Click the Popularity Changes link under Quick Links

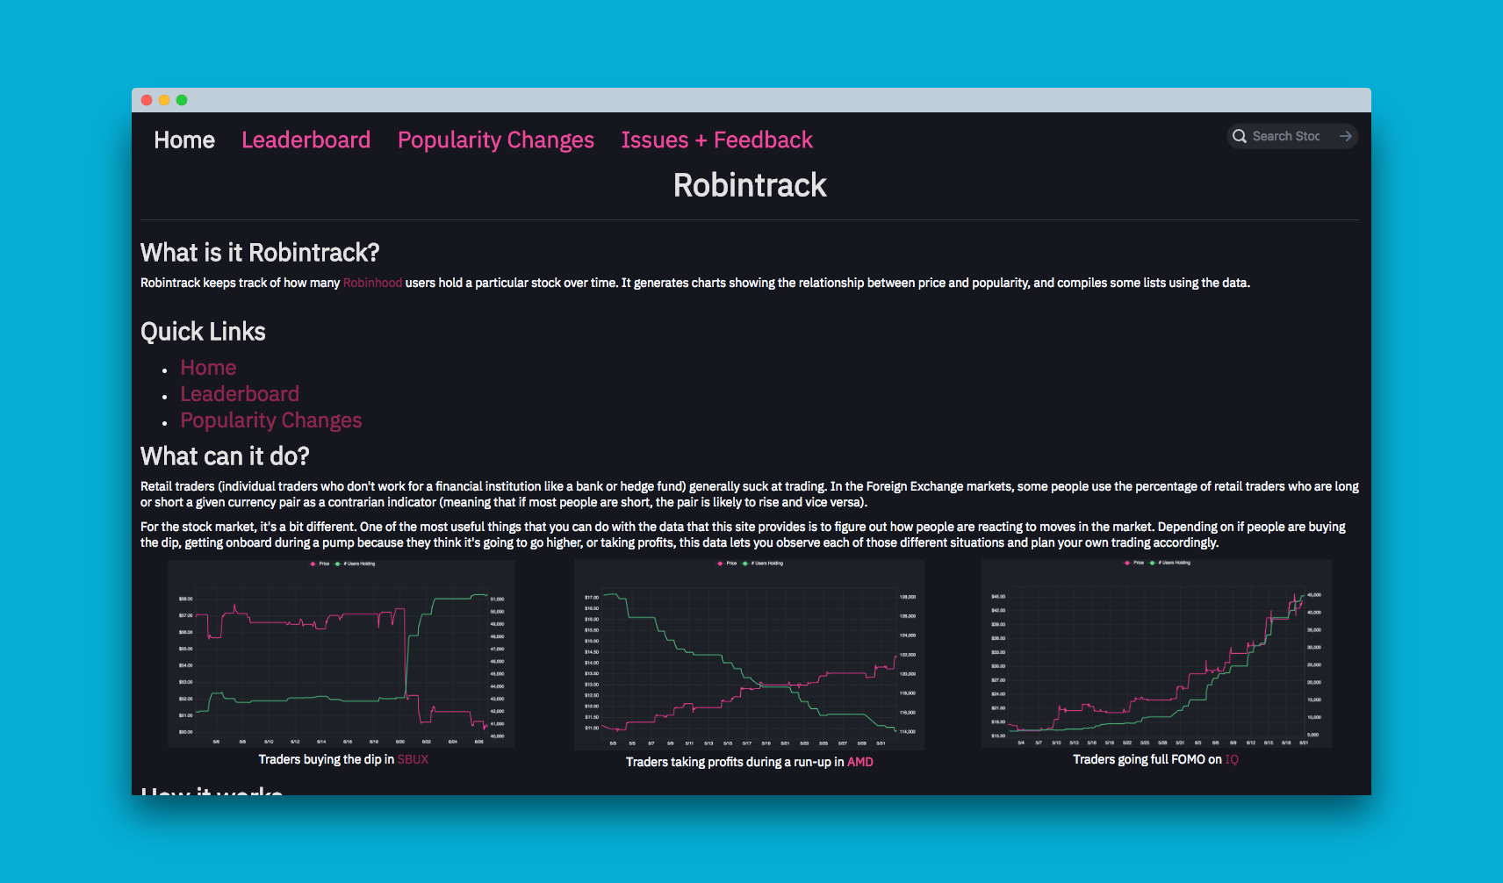[x=270, y=420]
